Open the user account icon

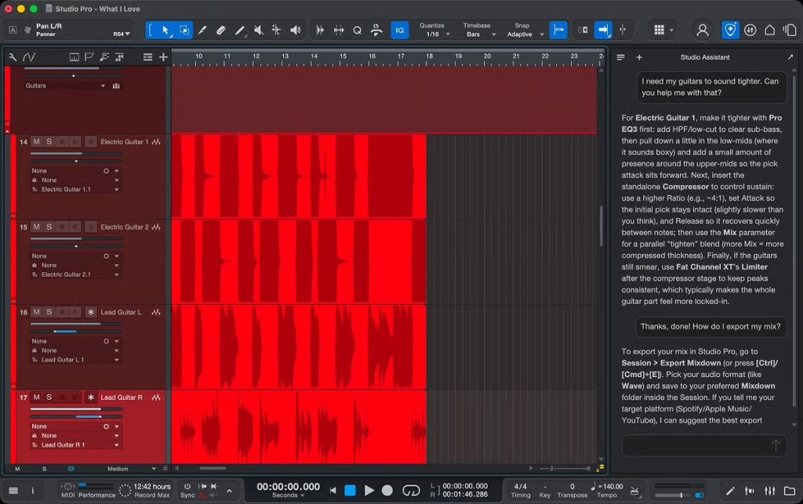(702, 31)
